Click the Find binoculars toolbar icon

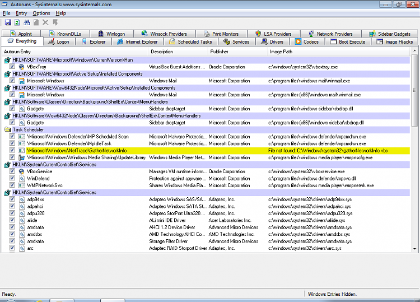27,22
